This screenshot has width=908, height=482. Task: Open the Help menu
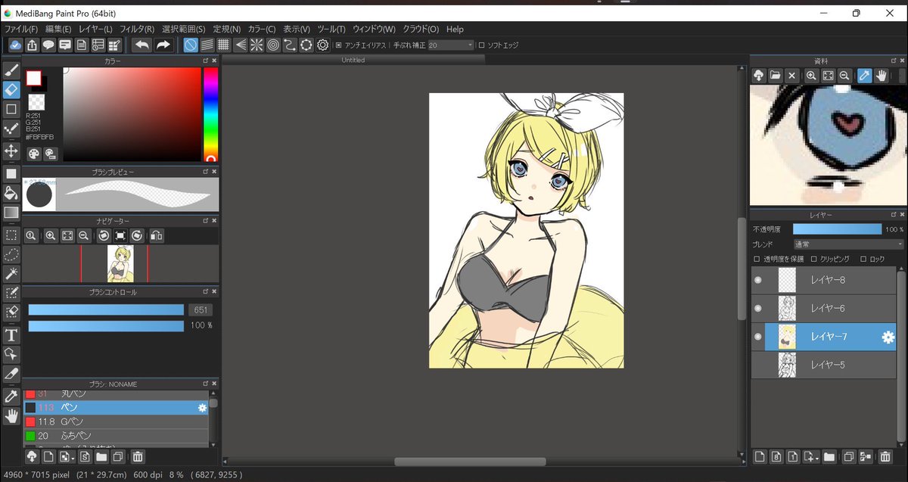[x=455, y=29]
